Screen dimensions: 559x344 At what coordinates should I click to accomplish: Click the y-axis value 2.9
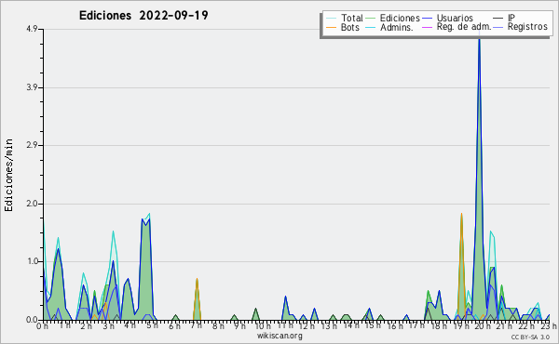tap(32, 145)
